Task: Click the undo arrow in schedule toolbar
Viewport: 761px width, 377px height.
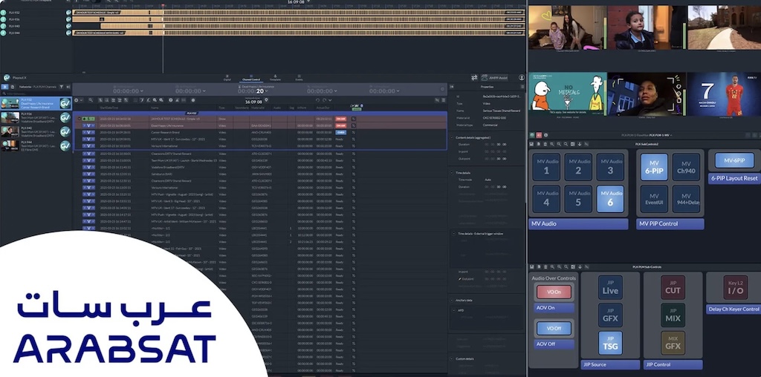Action: pyautogui.click(x=317, y=100)
